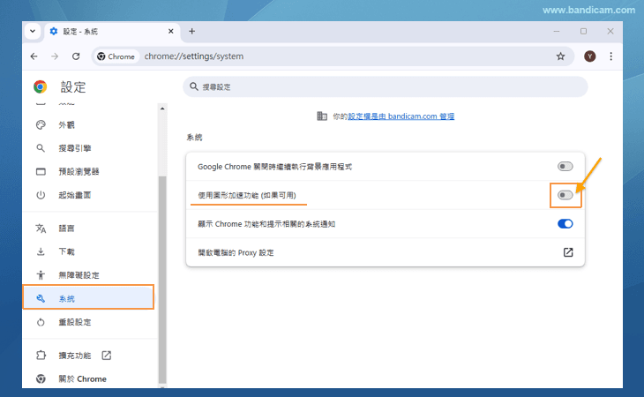The height and width of the screenshot is (397, 644).
Task: Open the profile avatar Y menu
Action: coord(590,56)
